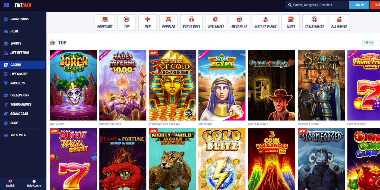Open the Bonus Buys category
Image resolution: width=380 pixels, height=190 pixels.
coord(191,23)
